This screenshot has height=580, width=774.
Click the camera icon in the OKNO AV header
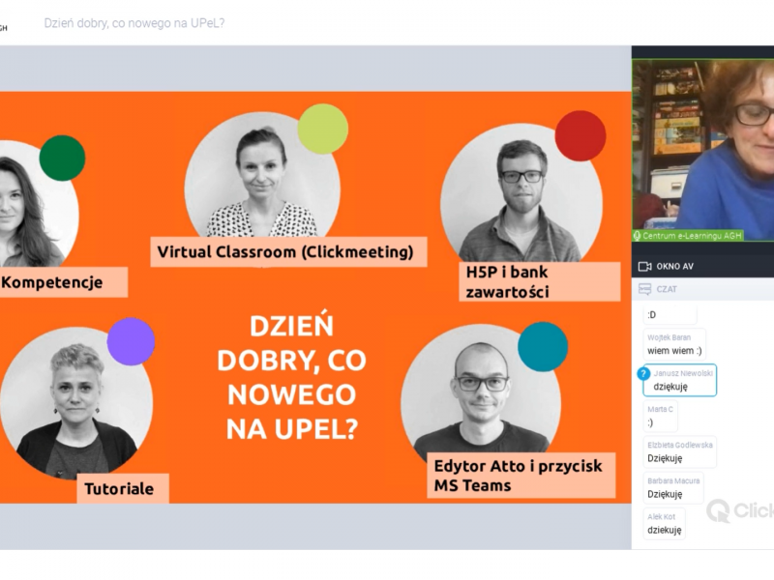point(644,266)
